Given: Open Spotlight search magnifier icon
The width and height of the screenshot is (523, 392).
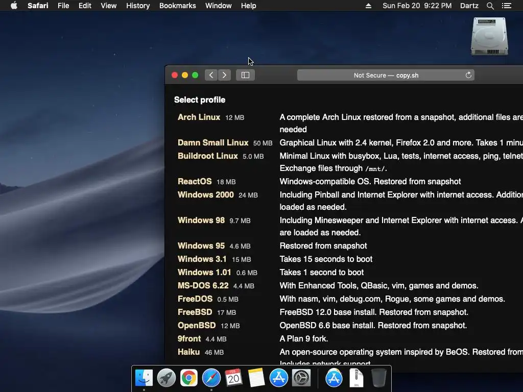Looking at the screenshot, I should pos(490,6).
